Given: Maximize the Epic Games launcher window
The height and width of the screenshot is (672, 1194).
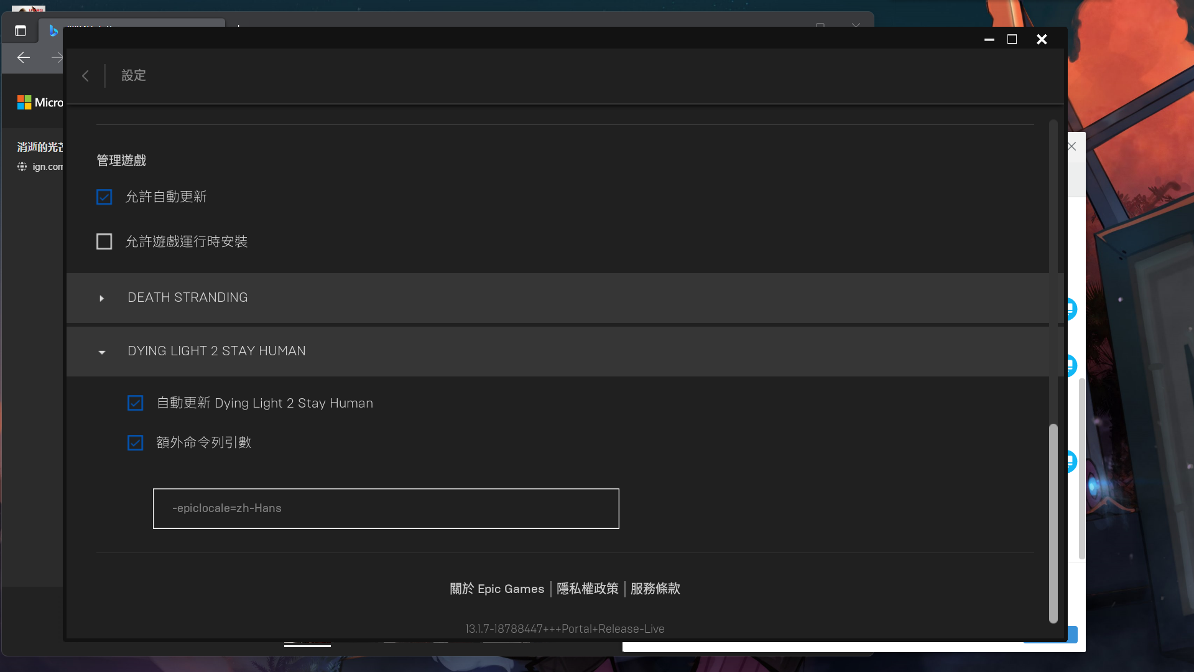Looking at the screenshot, I should [x=1012, y=39].
